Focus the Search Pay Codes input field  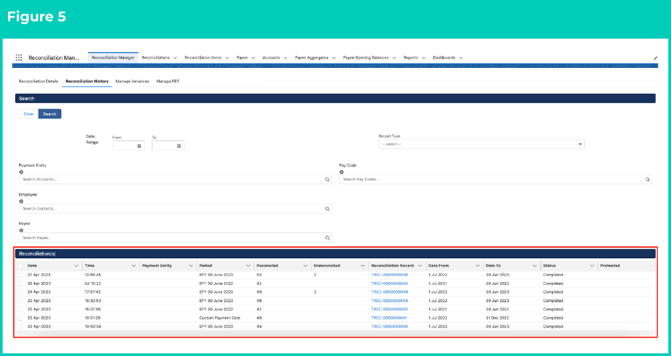(495, 179)
